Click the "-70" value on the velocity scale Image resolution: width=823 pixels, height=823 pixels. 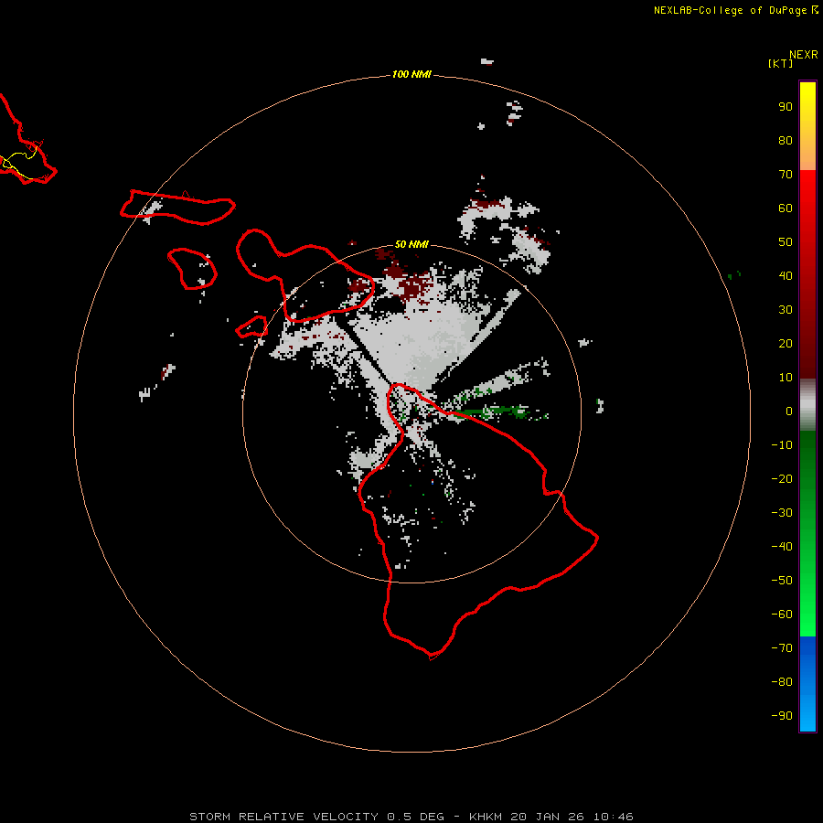pyautogui.click(x=782, y=648)
